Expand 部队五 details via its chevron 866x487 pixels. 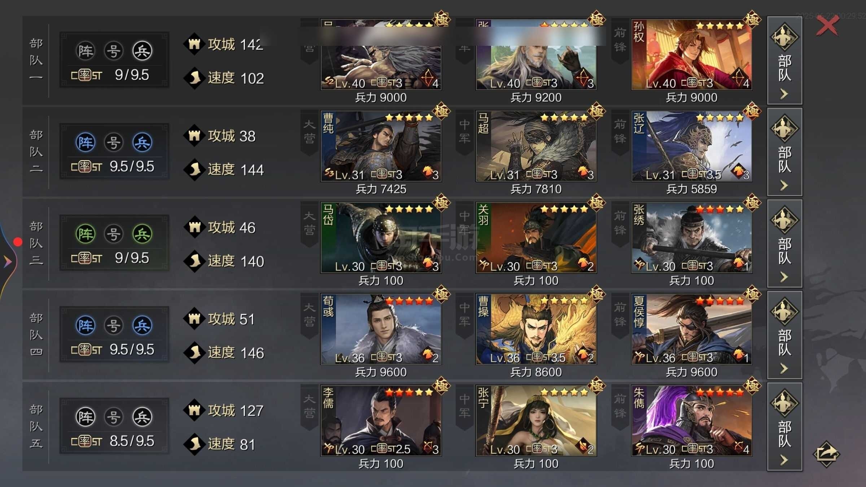click(x=784, y=460)
